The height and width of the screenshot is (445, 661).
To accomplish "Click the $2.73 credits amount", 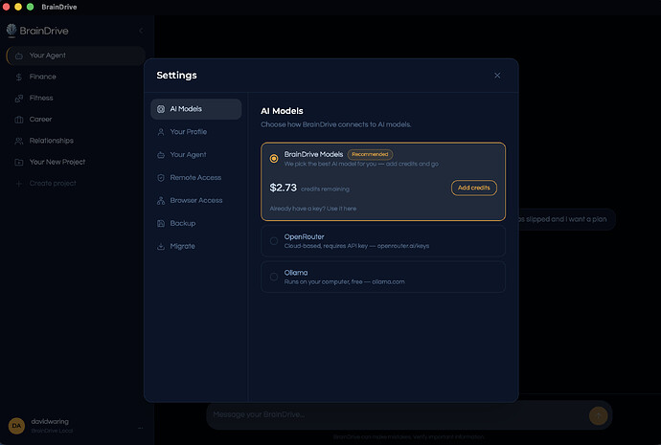I will (x=283, y=188).
